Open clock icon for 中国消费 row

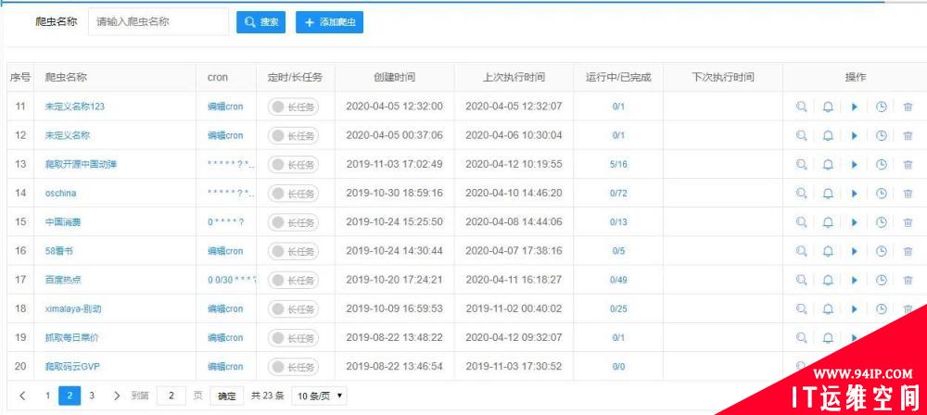click(x=881, y=222)
